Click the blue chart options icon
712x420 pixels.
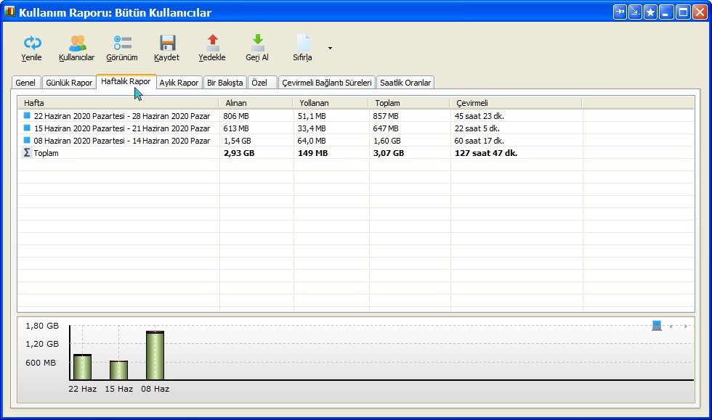[x=657, y=326]
